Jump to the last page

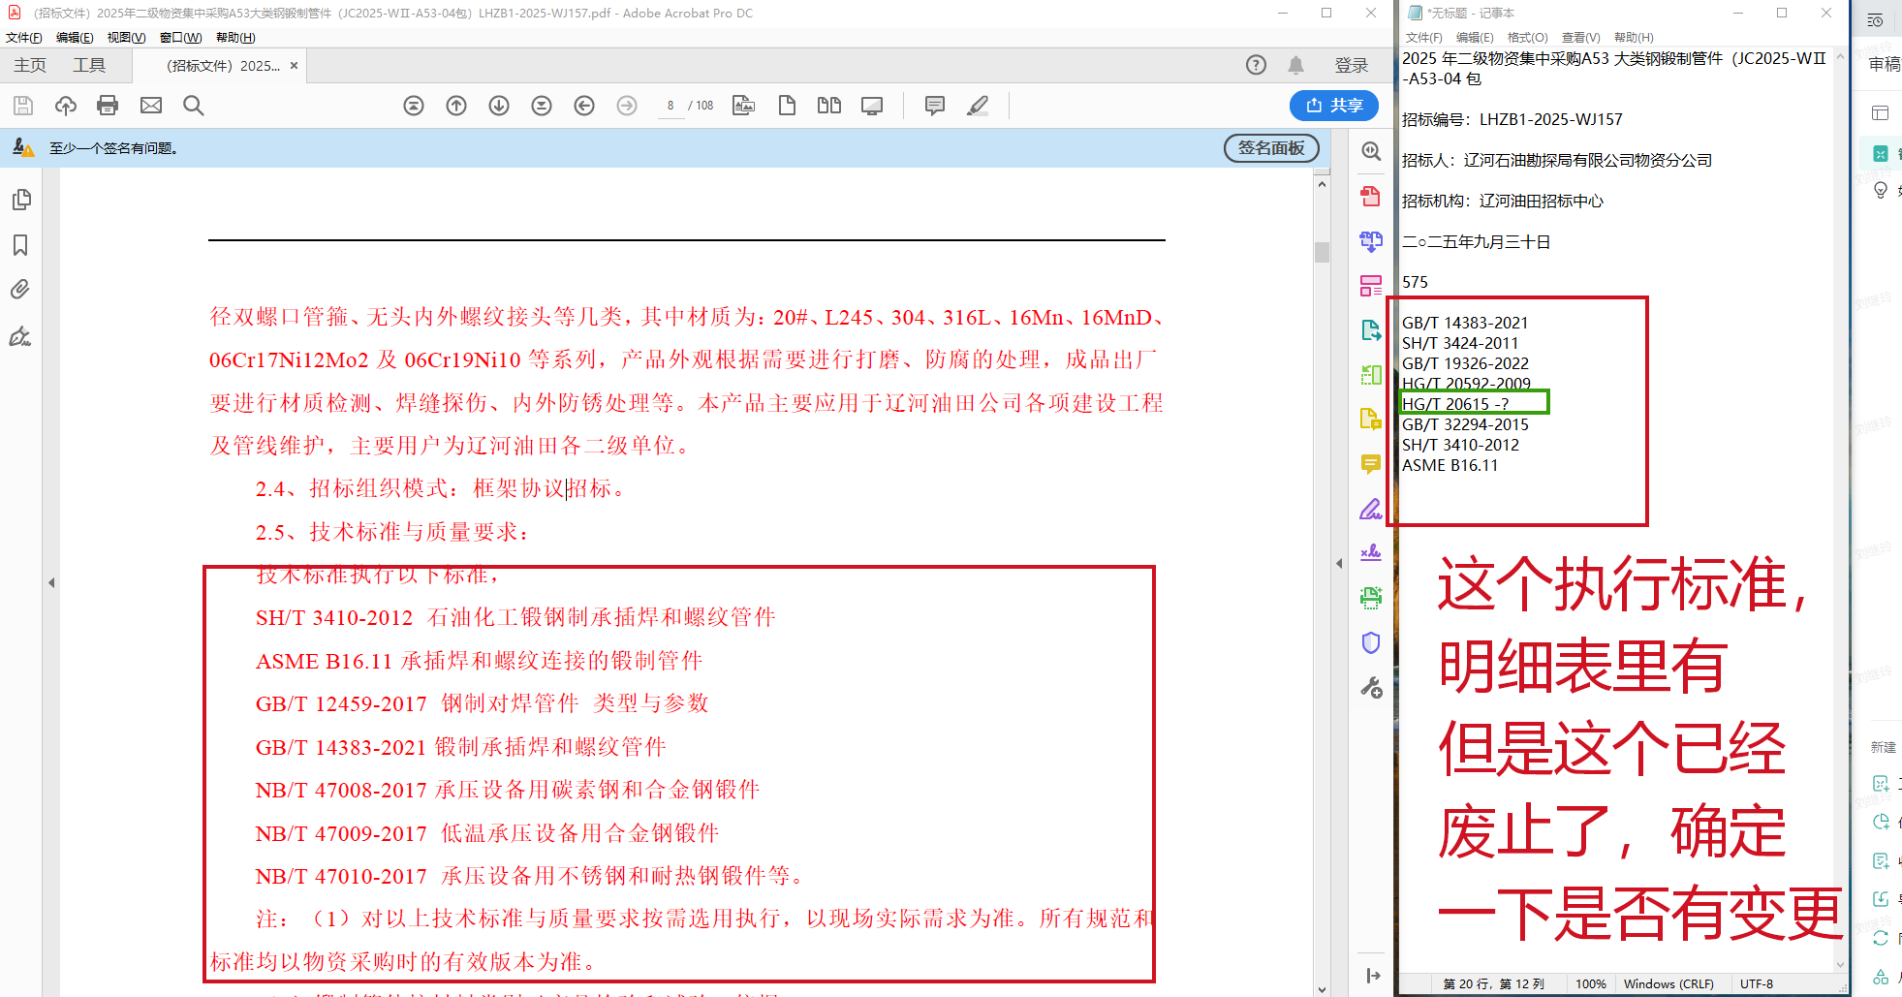[x=542, y=106]
